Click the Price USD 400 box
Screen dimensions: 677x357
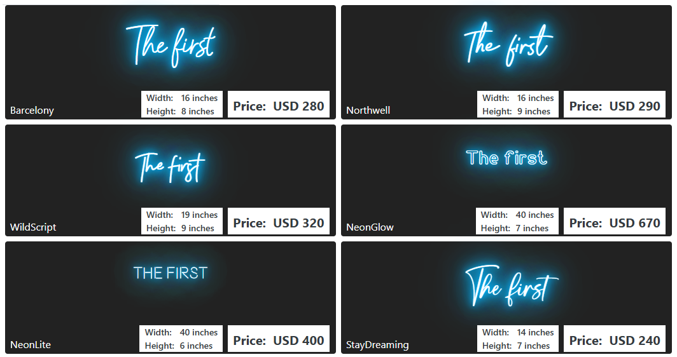coord(279,339)
